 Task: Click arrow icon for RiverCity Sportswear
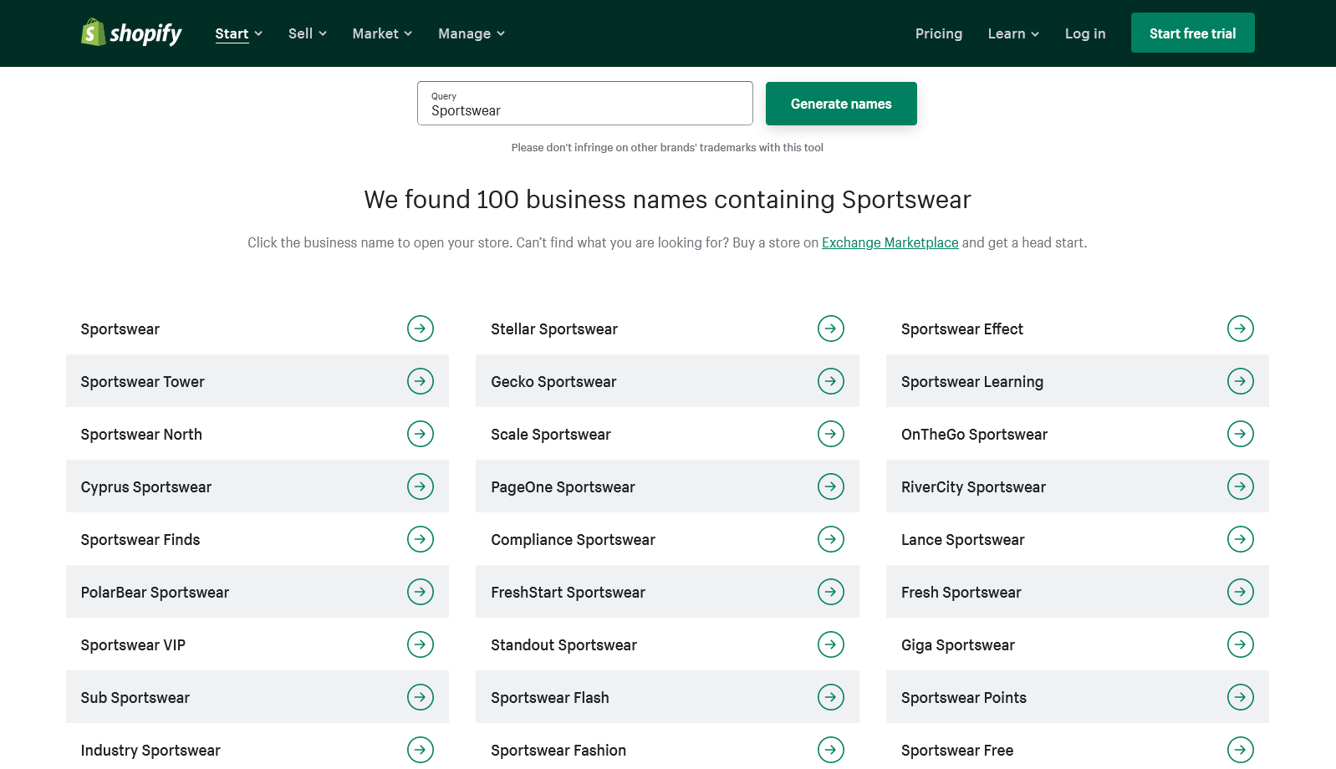click(1240, 486)
